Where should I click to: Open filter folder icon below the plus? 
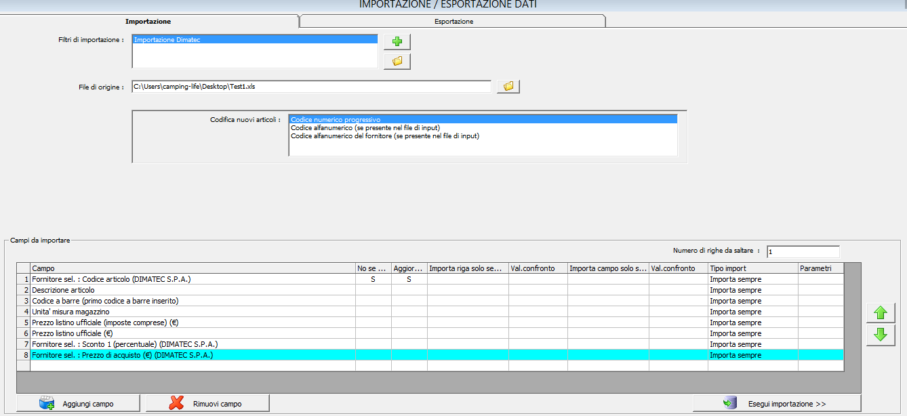point(397,61)
